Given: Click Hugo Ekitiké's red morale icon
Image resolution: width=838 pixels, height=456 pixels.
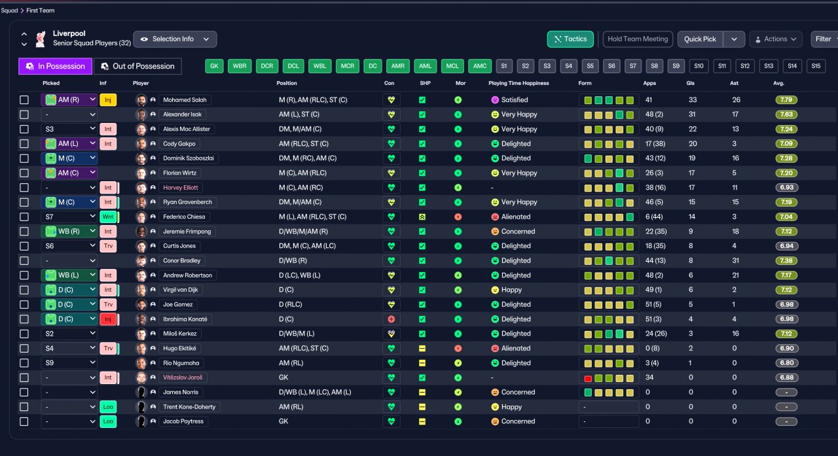Looking at the screenshot, I should [x=458, y=349].
